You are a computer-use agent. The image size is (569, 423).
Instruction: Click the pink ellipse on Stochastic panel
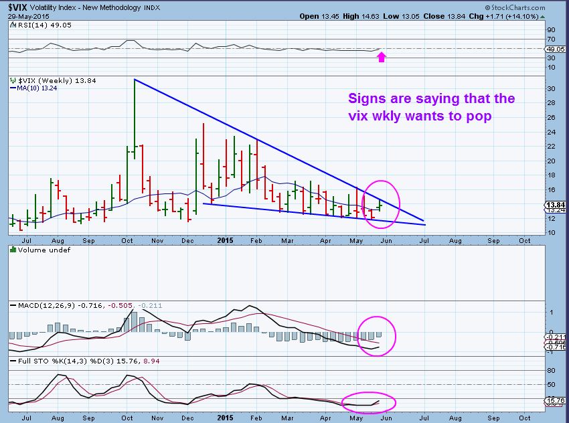click(368, 403)
